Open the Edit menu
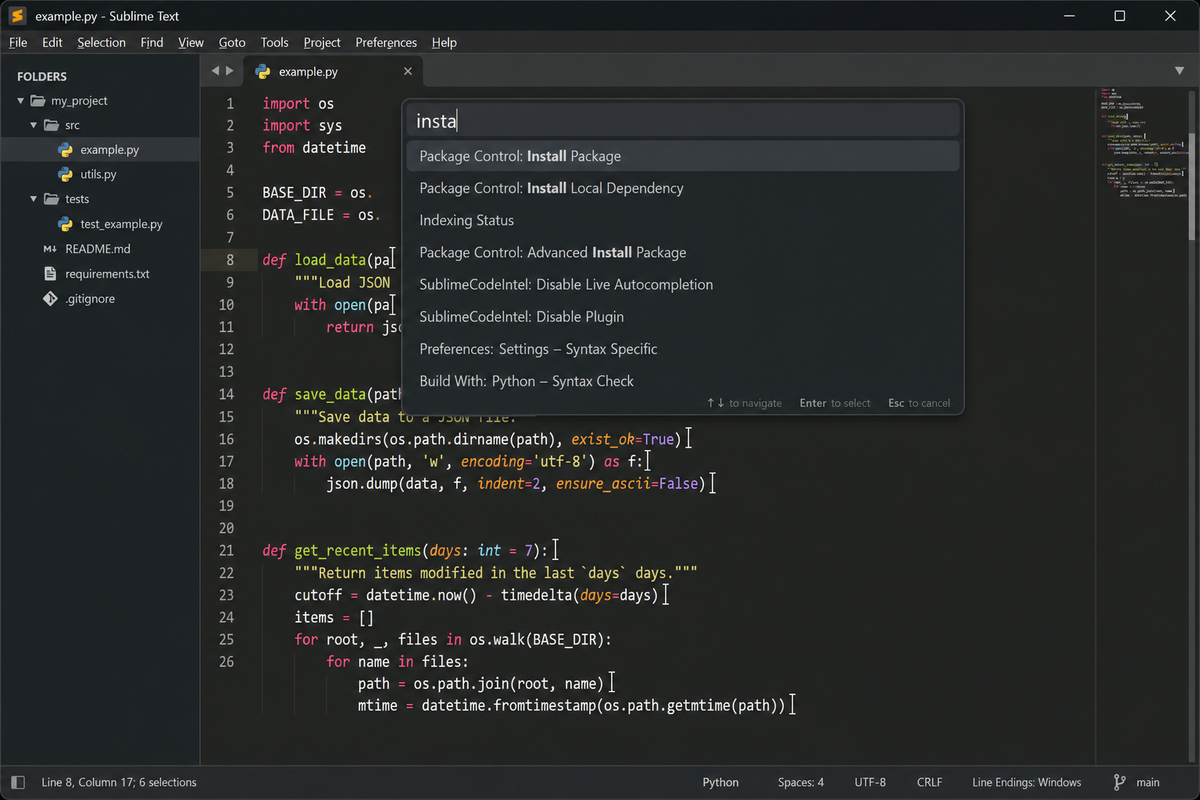This screenshot has height=800, width=1200. pos(52,42)
